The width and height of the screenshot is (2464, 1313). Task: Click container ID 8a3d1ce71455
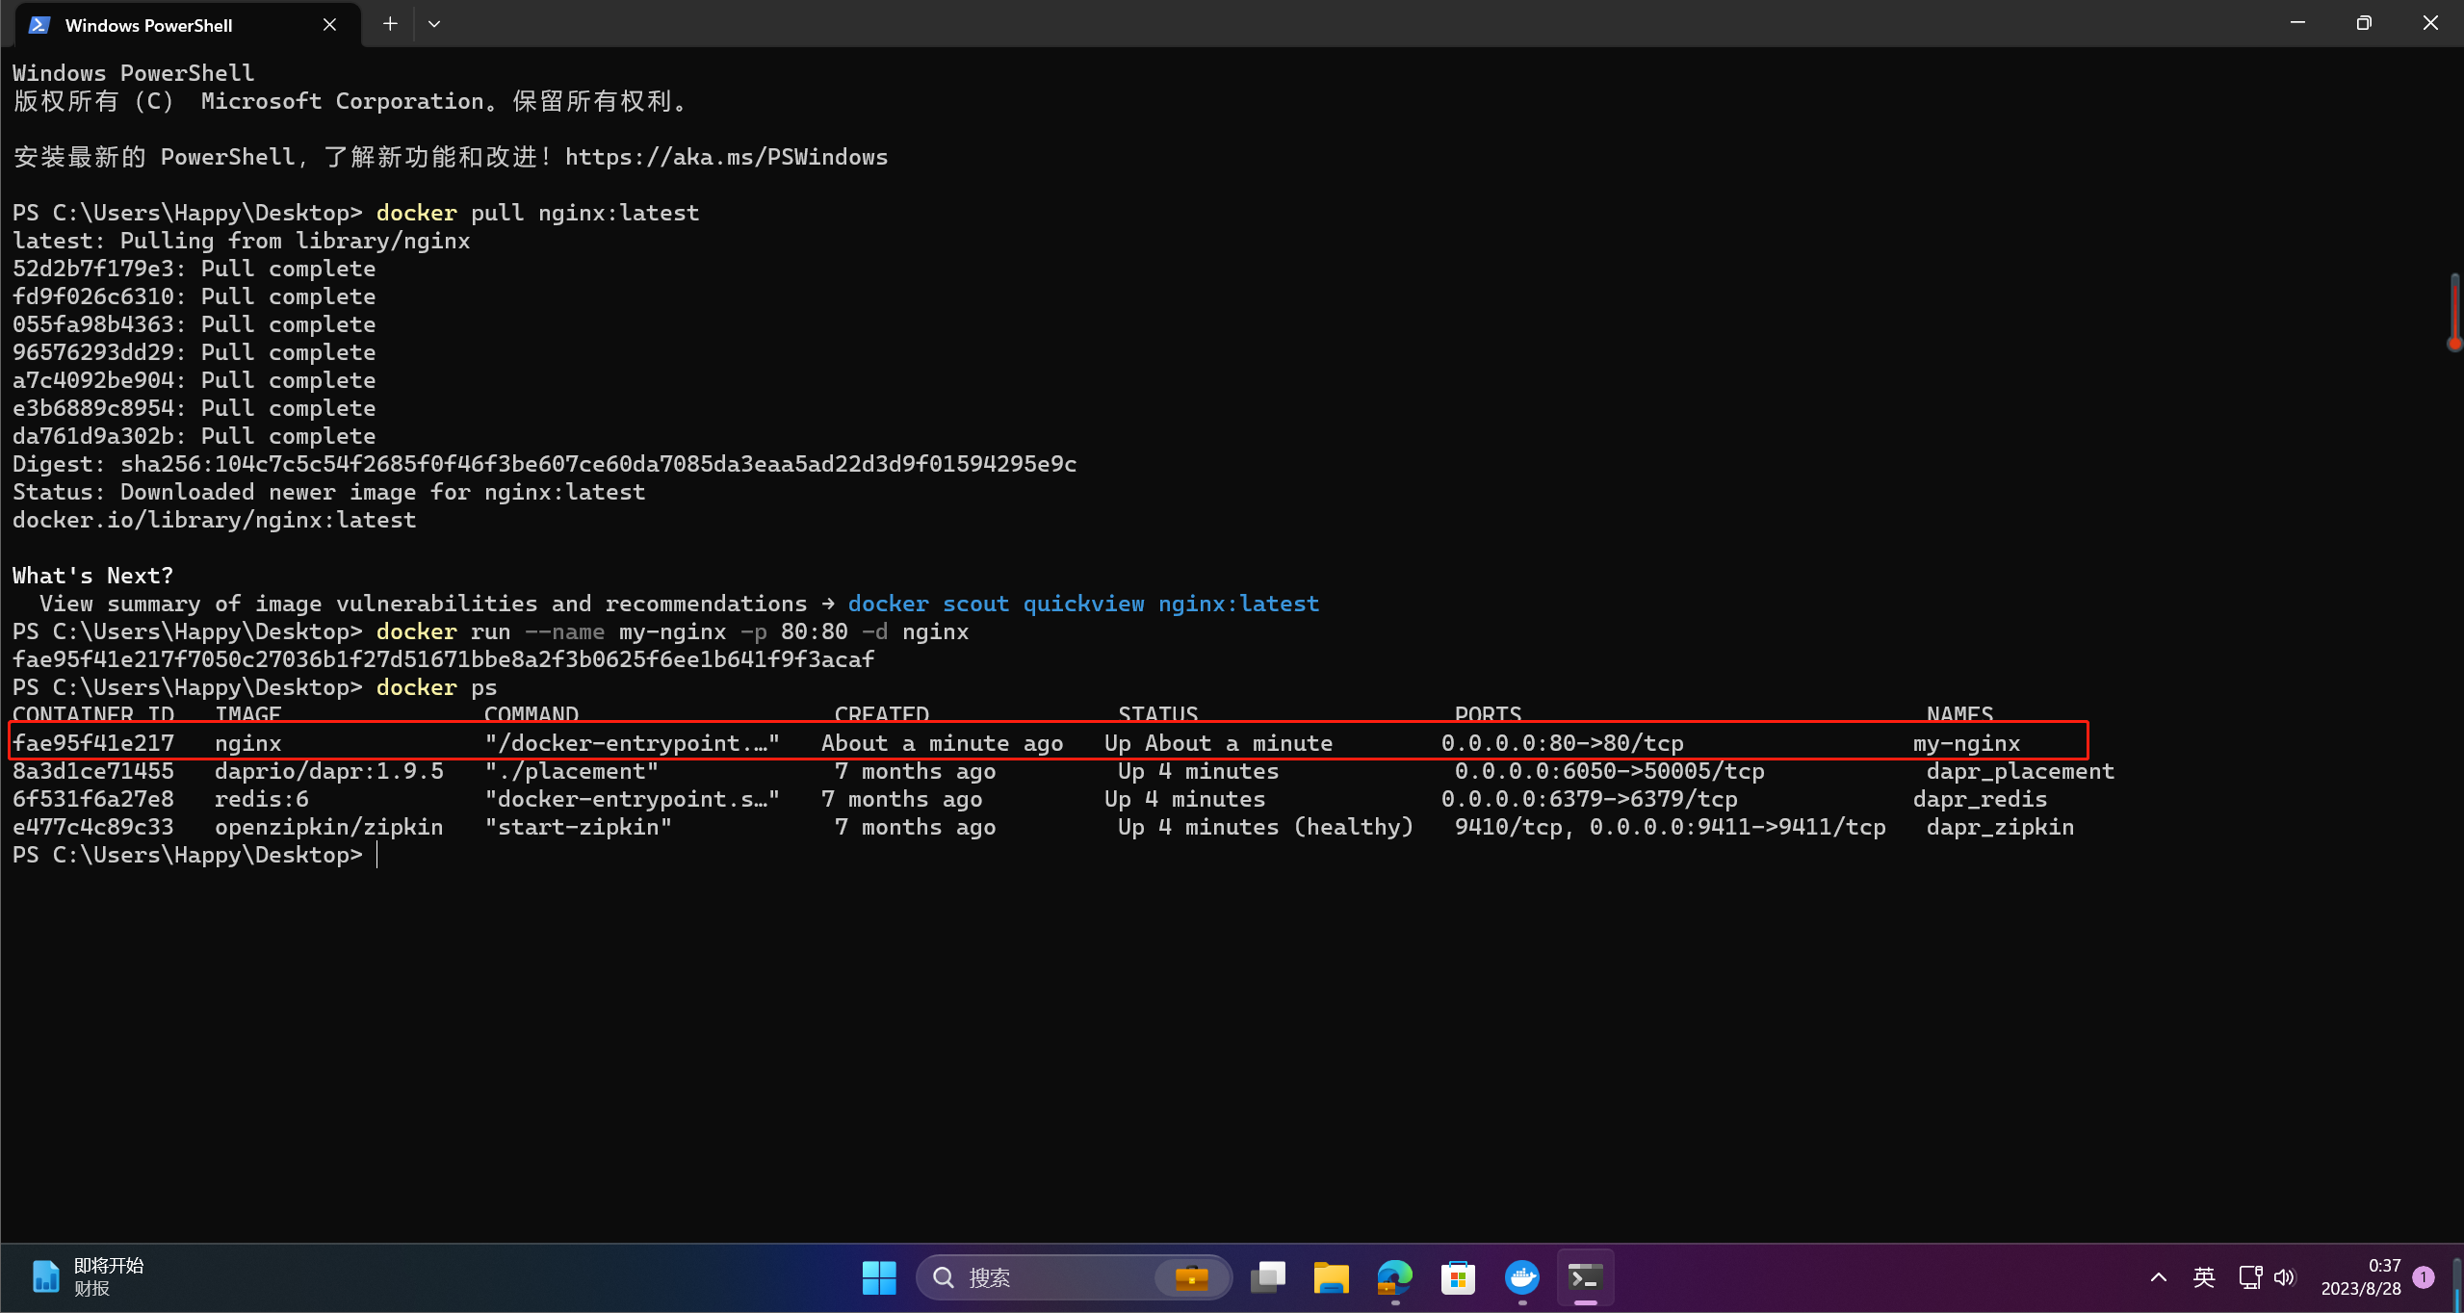tap(93, 771)
